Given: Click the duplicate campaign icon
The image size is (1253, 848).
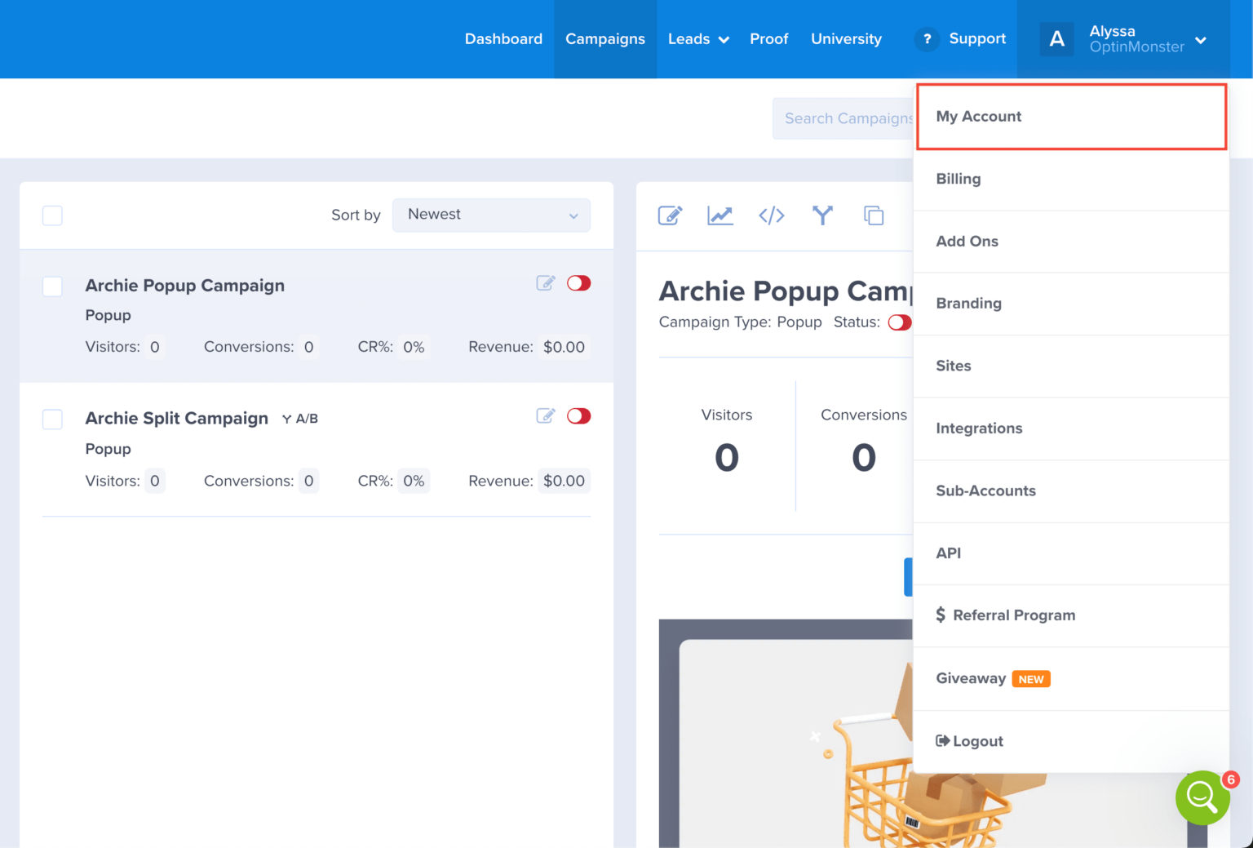Looking at the screenshot, I should (874, 215).
